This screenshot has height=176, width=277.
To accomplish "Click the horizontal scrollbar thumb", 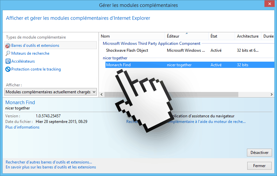I will [171, 95].
